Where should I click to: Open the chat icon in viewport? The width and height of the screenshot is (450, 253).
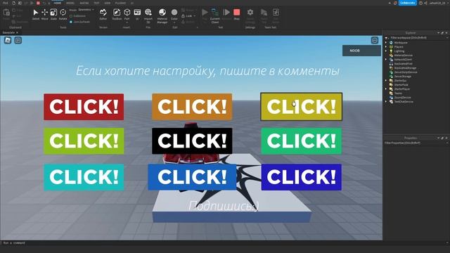(x=18, y=41)
